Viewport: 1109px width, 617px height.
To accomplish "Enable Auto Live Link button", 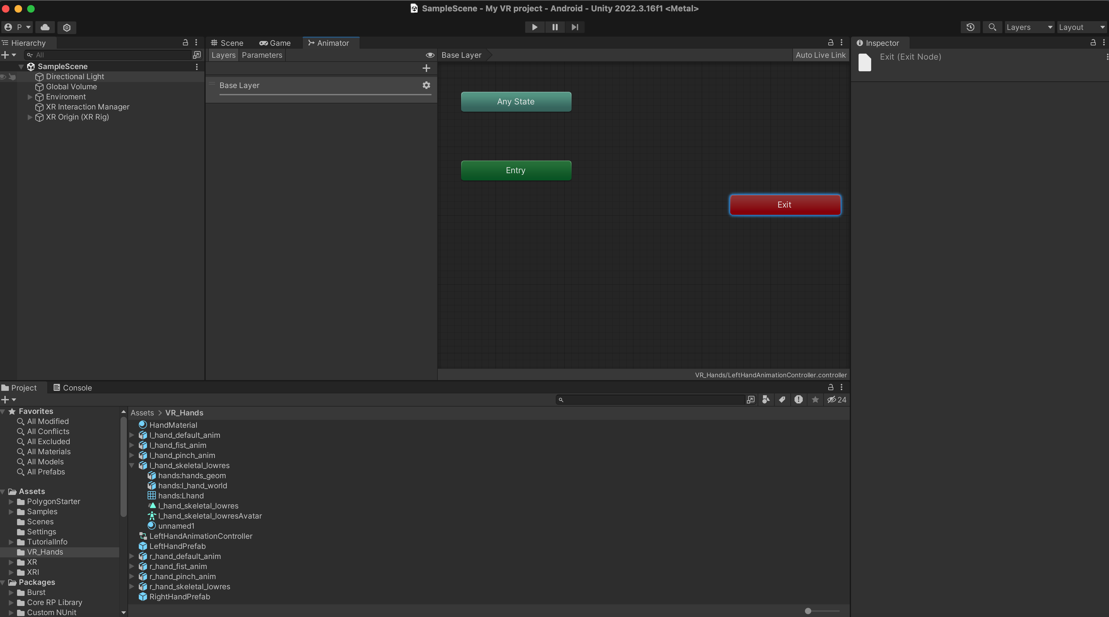I will (x=820, y=55).
